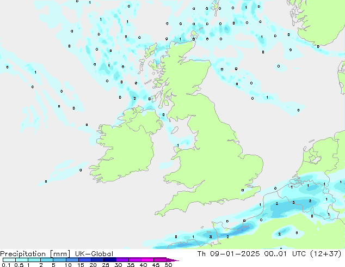Click the '35' legend scale label
The height and width of the screenshot is (267, 345).
[x=131, y=265]
